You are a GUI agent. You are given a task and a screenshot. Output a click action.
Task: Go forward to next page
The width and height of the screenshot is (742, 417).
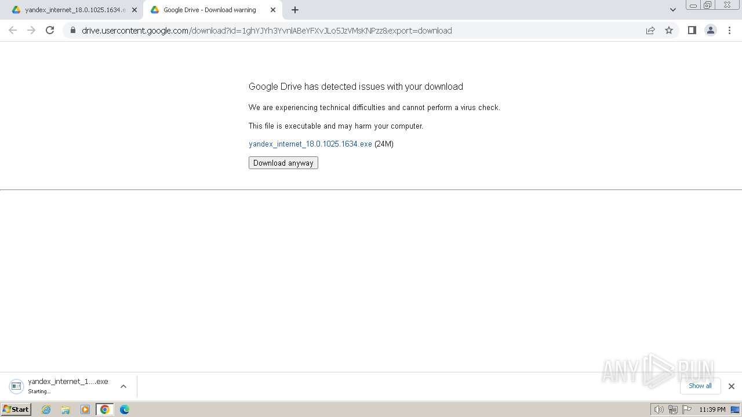click(31, 30)
